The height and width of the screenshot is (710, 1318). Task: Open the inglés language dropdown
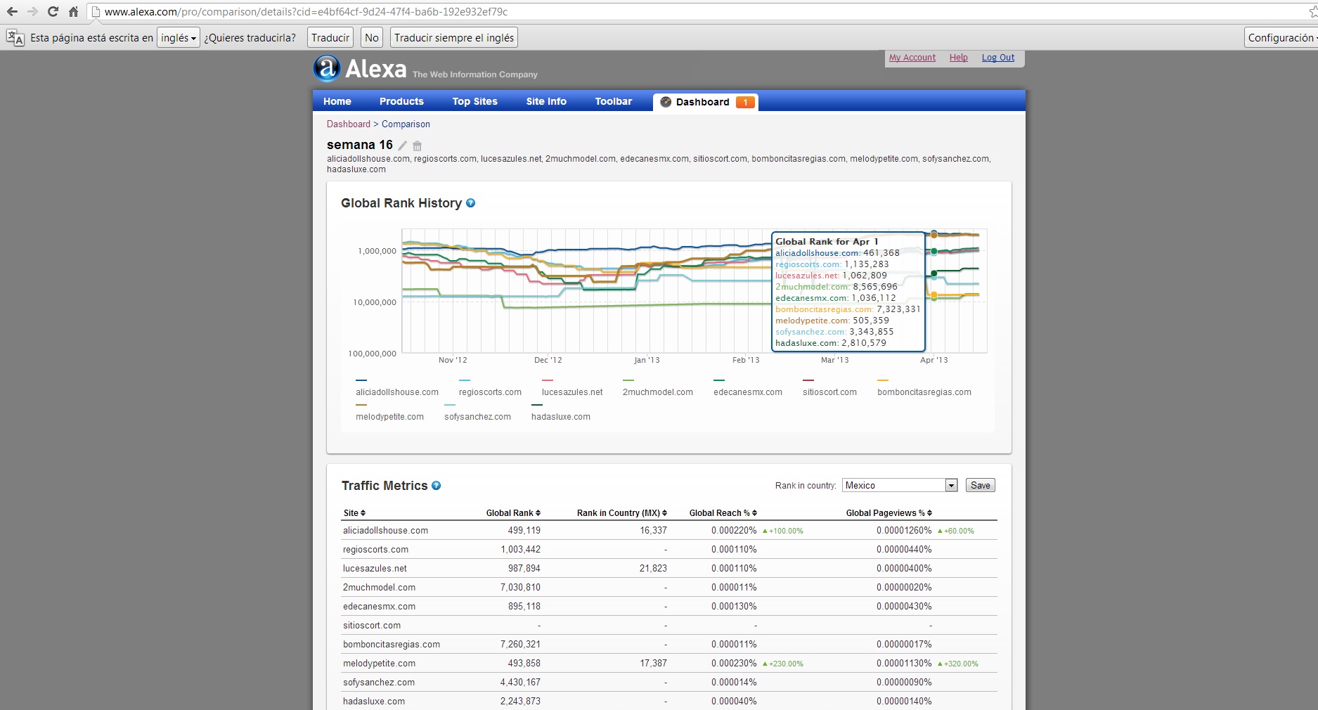(x=179, y=38)
